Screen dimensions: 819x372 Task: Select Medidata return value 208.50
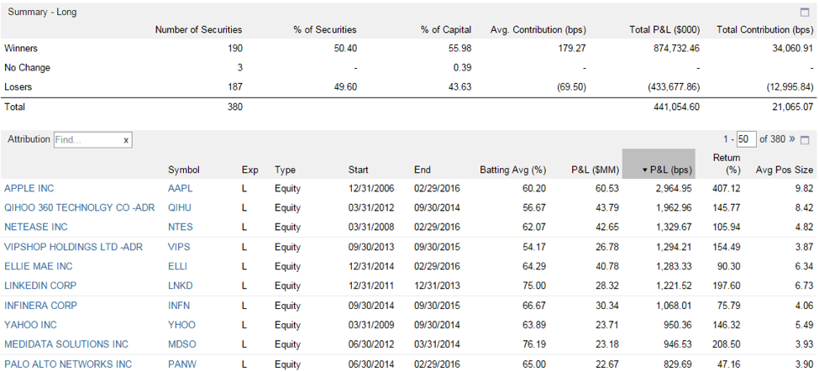click(x=727, y=344)
